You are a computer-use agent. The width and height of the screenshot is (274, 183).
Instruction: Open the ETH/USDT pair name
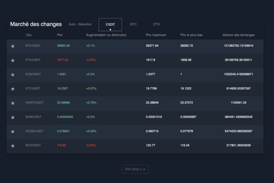point(33,60)
